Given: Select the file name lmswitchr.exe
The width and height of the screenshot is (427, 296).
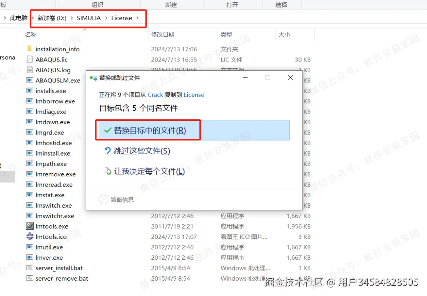Looking at the screenshot, I should click(55, 216).
